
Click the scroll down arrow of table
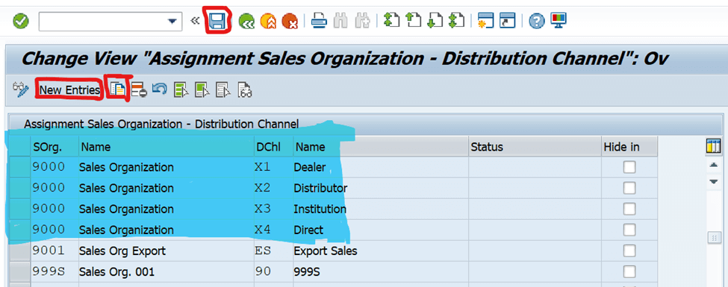pyautogui.click(x=714, y=182)
